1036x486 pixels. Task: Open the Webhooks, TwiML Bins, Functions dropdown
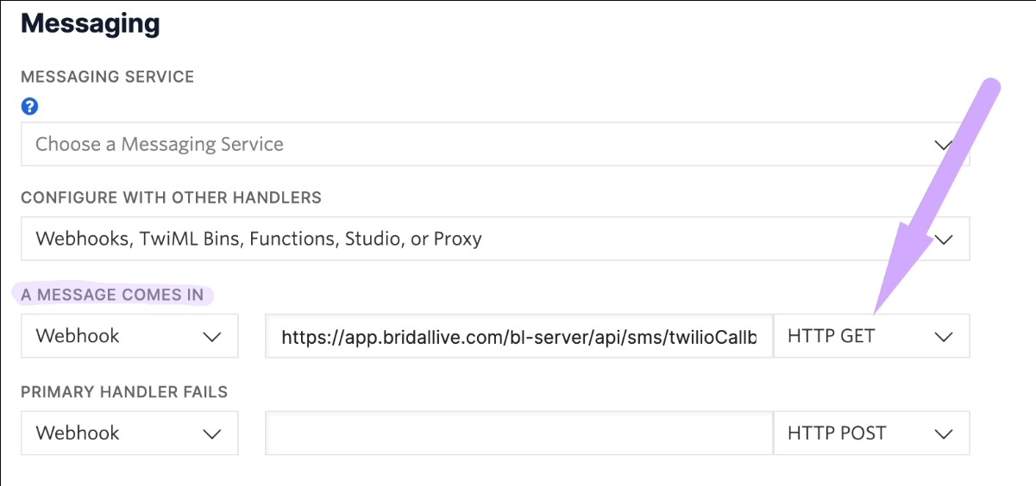pyautogui.click(x=495, y=239)
